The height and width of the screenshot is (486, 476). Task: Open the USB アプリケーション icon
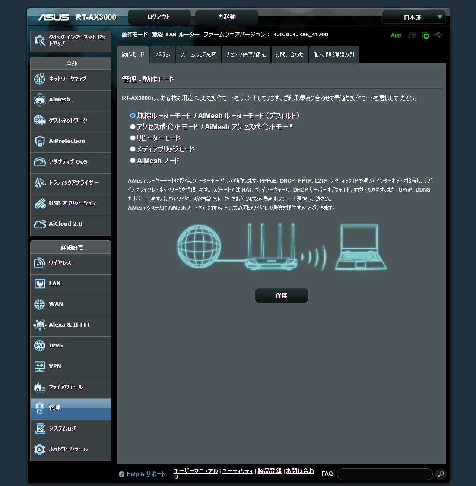[40, 203]
